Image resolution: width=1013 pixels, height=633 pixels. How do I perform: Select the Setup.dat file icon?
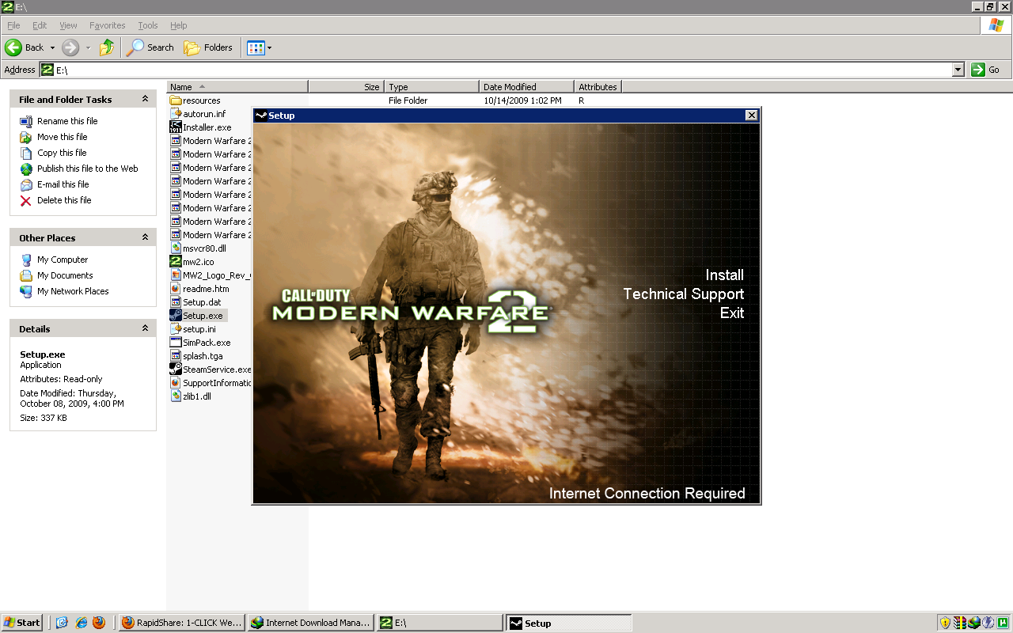pos(176,302)
